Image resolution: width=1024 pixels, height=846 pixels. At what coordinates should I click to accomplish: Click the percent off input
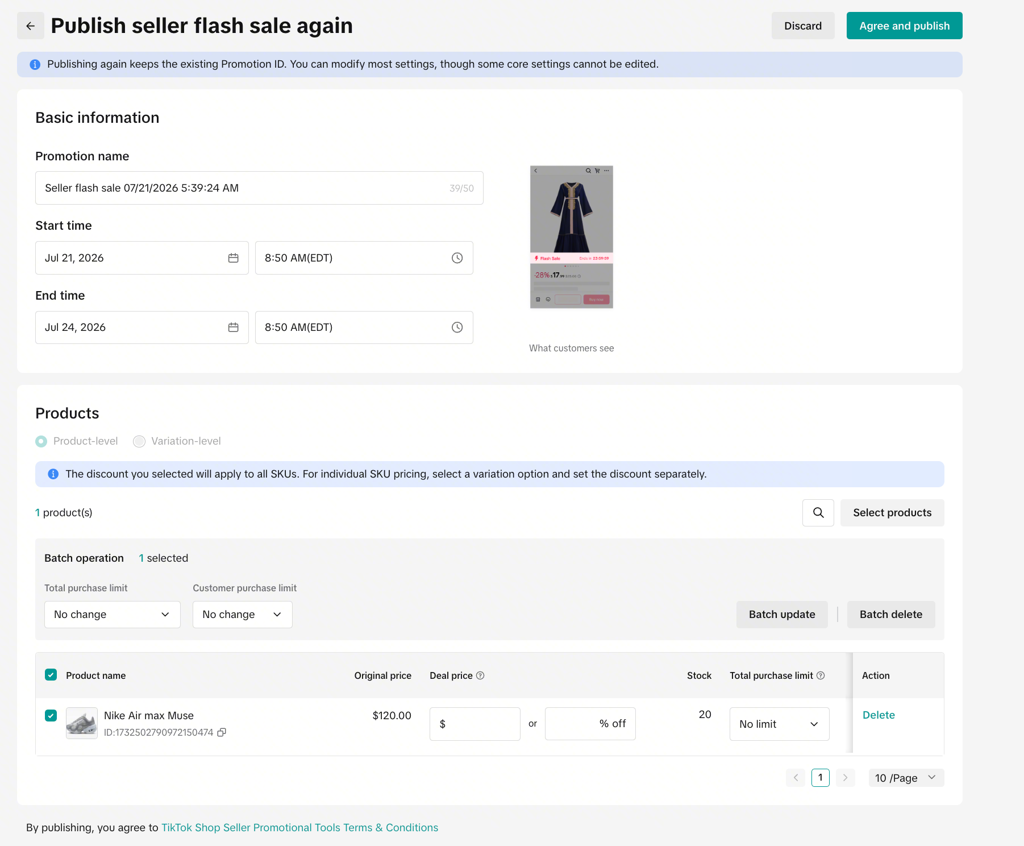590,724
